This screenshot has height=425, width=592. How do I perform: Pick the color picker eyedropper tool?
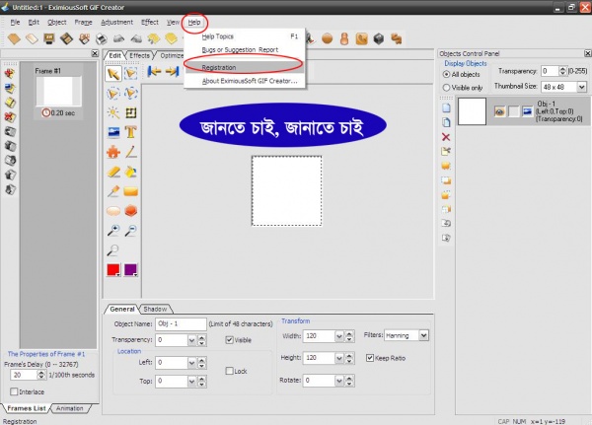point(113,191)
